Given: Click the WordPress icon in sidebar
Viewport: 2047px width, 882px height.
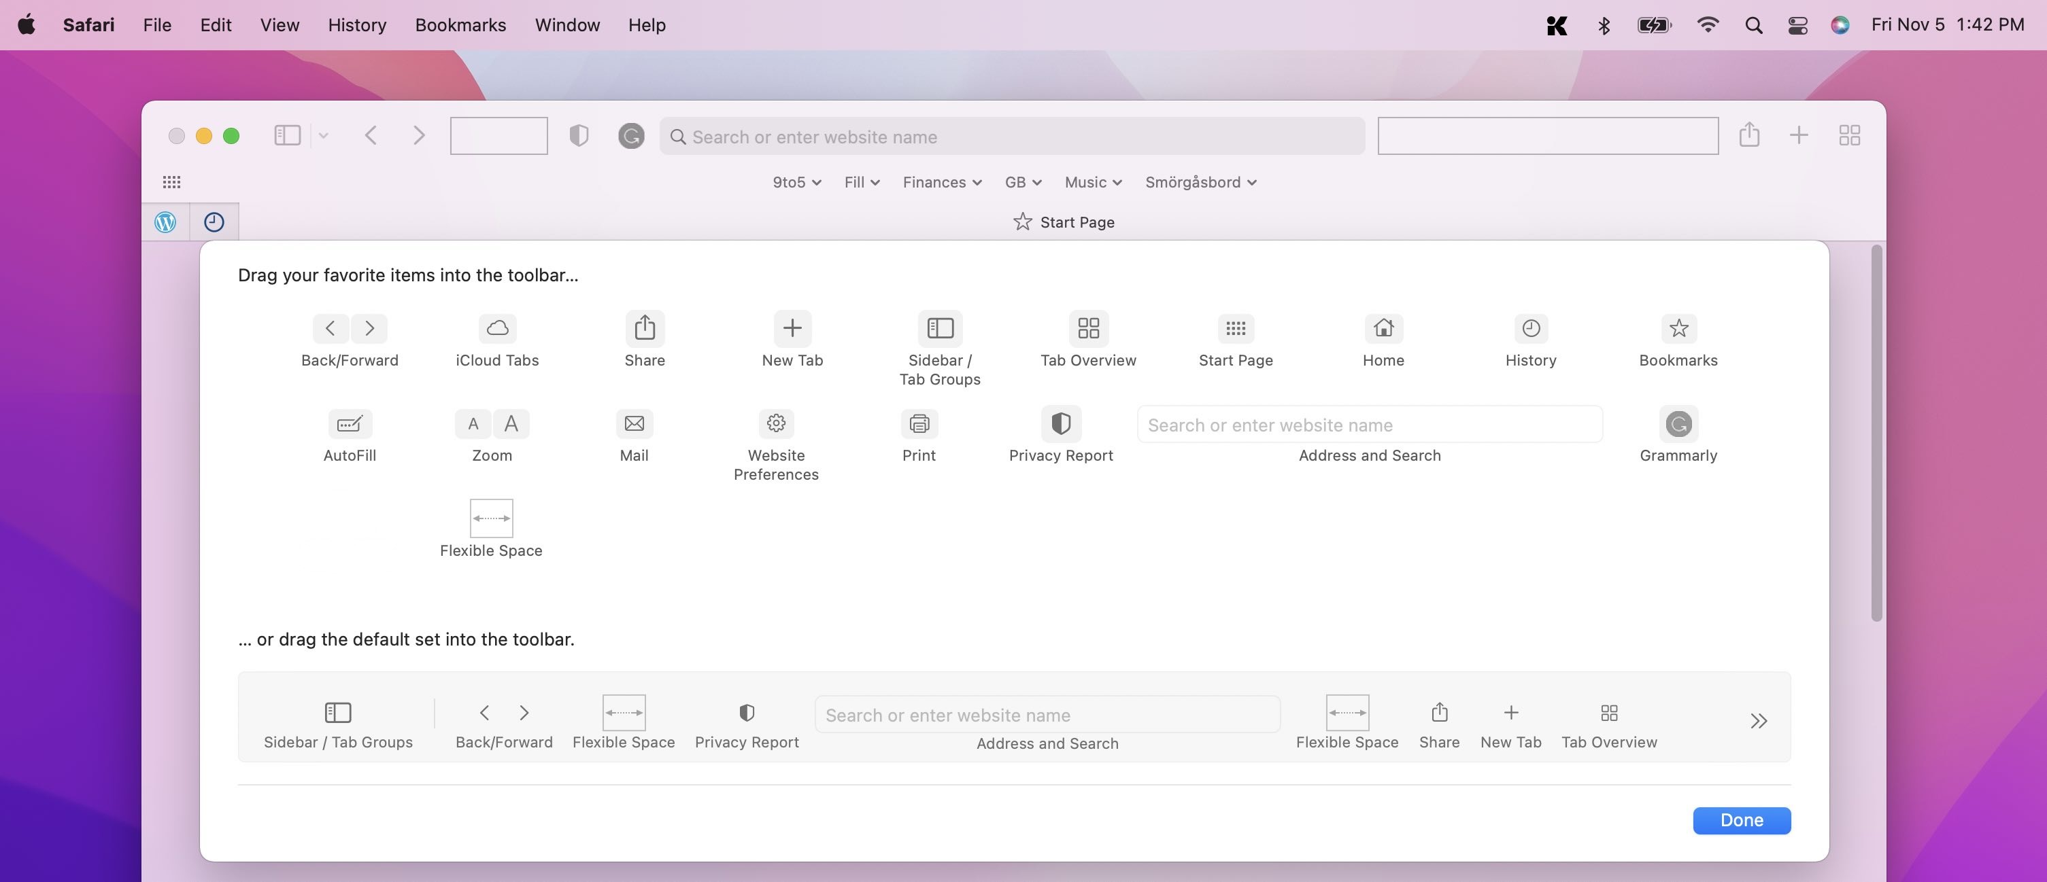Looking at the screenshot, I should coord(165,220).
